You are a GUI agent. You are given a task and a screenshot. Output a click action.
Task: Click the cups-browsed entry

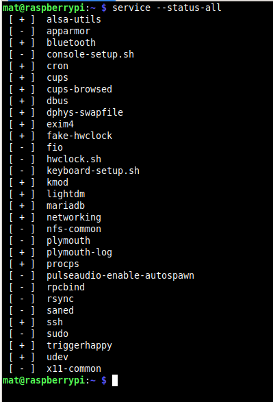point(79,89)
